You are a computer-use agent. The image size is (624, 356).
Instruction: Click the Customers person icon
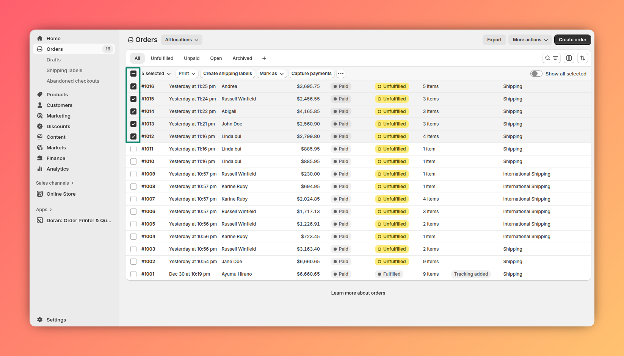point(40,105)
